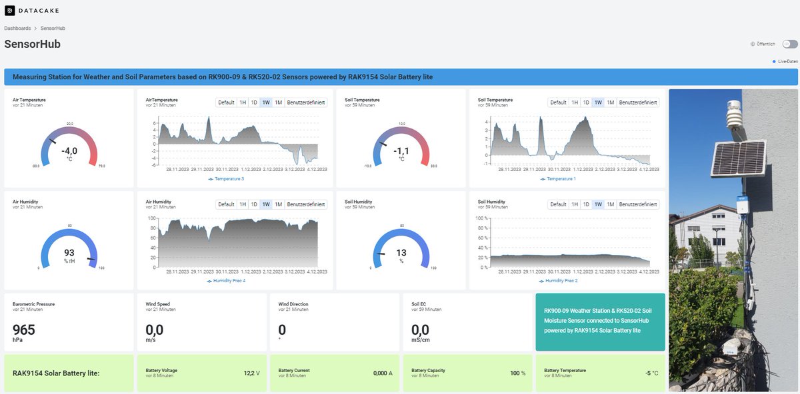Go to Dashboards in the breadcrumb
This screenshot has height=394, width=800.
(17, 29)
